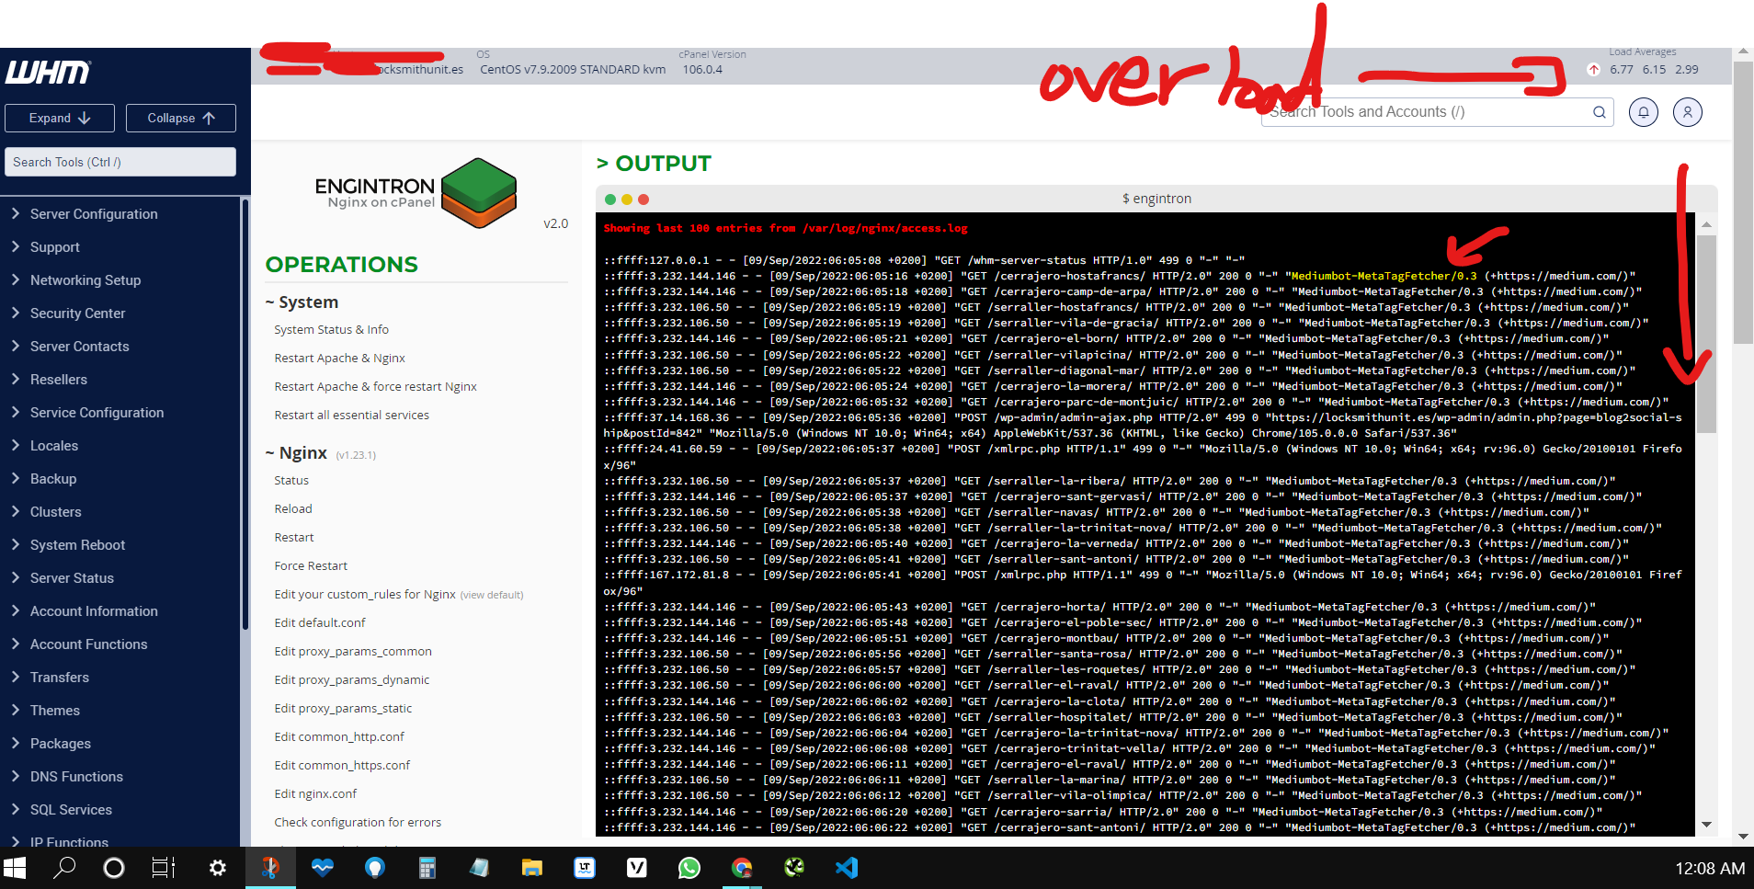1754x889 pixels.
Task: Click the WHM logo
Action: 49,72
